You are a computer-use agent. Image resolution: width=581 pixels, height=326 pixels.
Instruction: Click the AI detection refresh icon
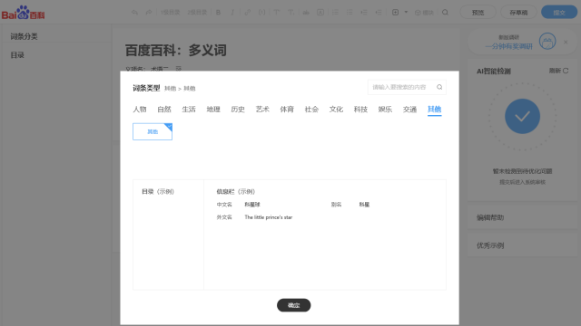tap(566, 71)
